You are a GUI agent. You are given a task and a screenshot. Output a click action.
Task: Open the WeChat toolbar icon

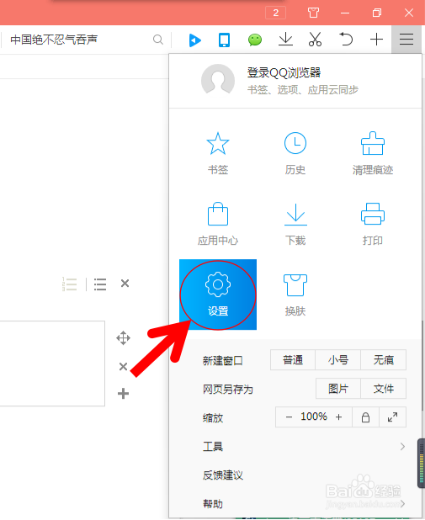255,40
